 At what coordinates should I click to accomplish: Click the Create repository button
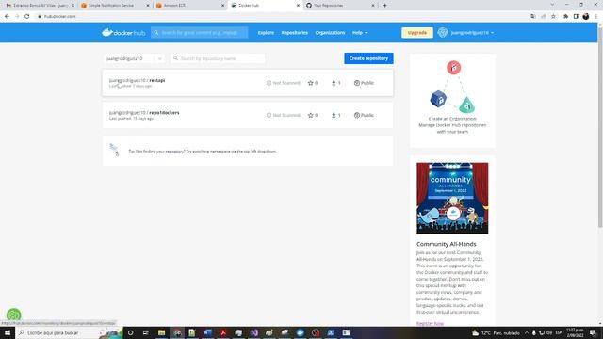[368, 58]
